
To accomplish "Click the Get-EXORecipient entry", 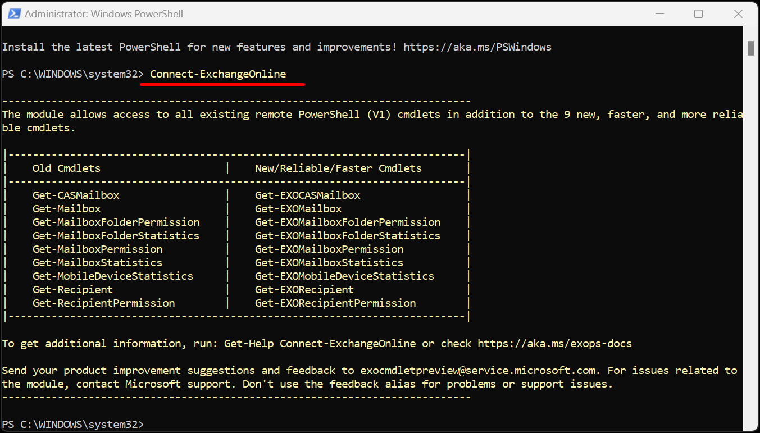I will [x=304, y=290].
